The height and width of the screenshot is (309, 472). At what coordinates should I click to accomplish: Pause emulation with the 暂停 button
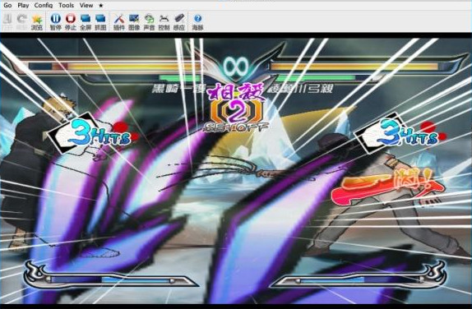(55, 22)
